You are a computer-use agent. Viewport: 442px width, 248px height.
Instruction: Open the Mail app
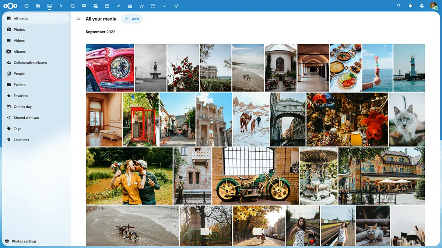point(84,6)
